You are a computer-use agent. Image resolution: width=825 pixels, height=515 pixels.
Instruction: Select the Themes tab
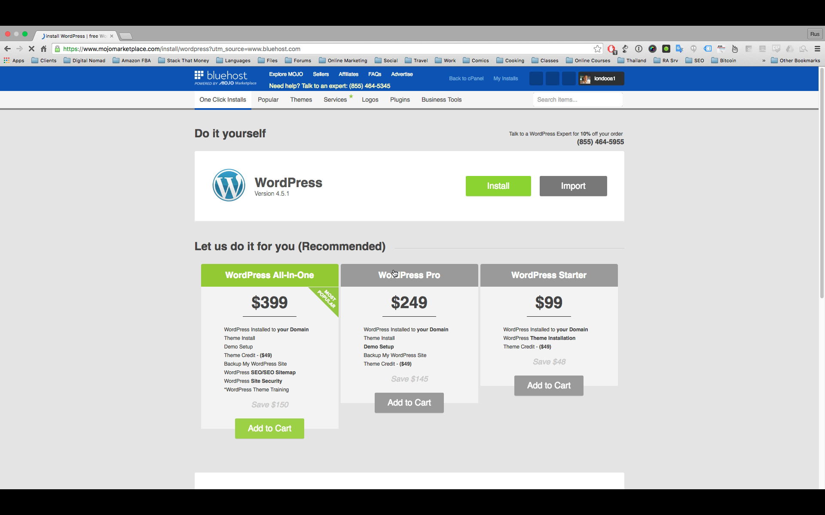300,100
